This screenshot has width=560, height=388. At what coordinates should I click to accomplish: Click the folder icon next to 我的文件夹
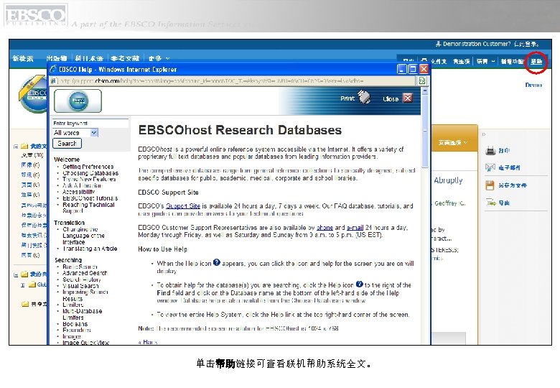point(24,146)
